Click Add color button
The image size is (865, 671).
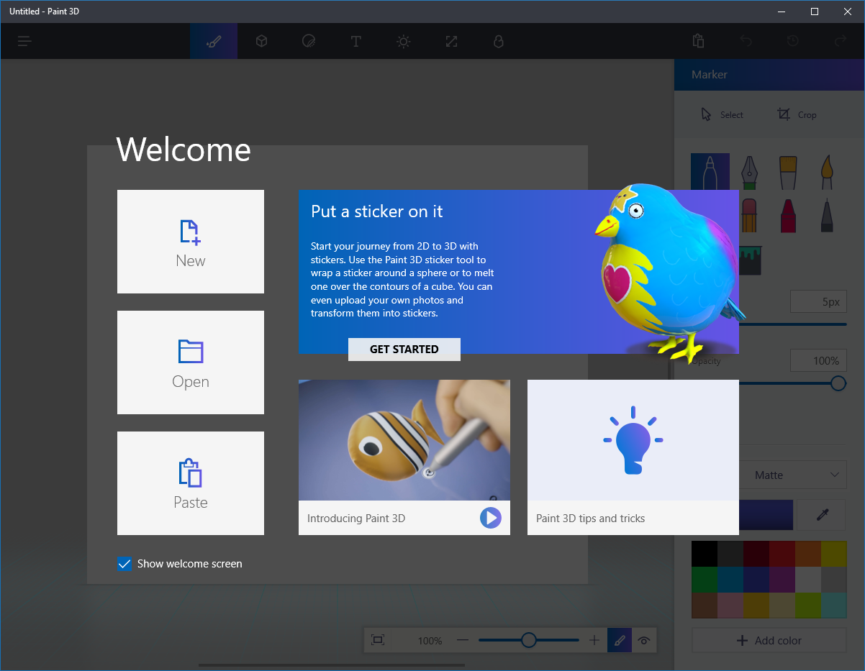point(769,640)
